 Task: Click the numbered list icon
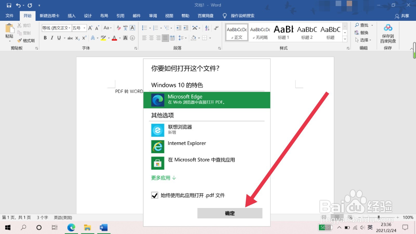click(156, 28)
